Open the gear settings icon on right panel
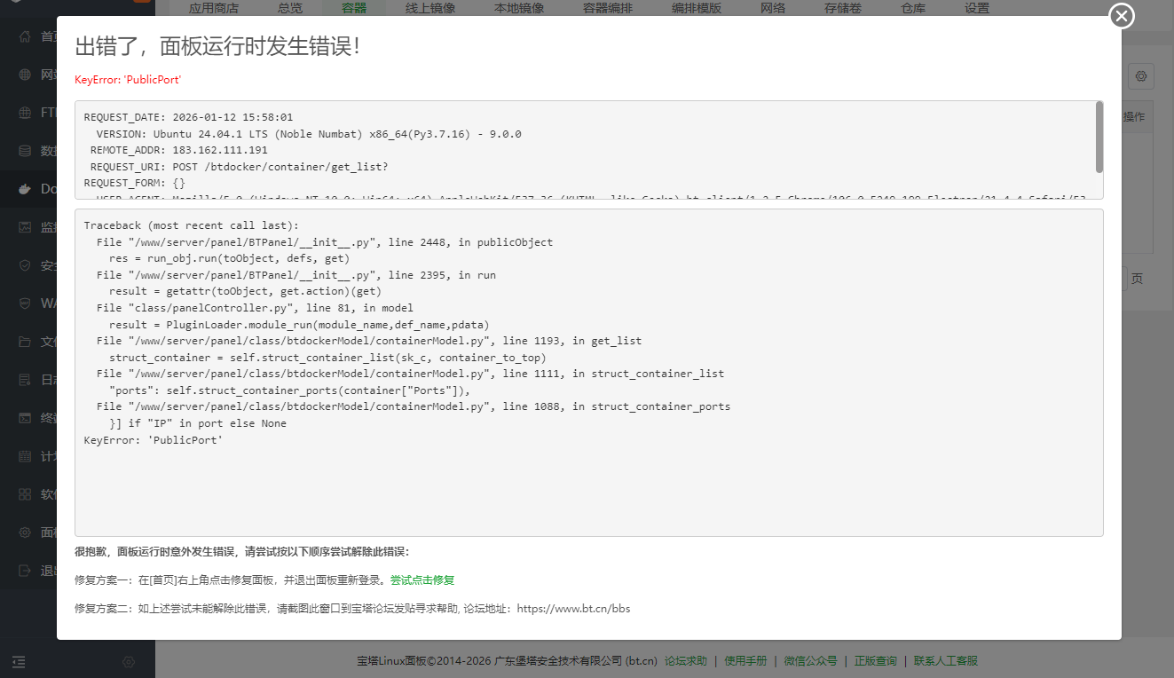 point(1140,76)
